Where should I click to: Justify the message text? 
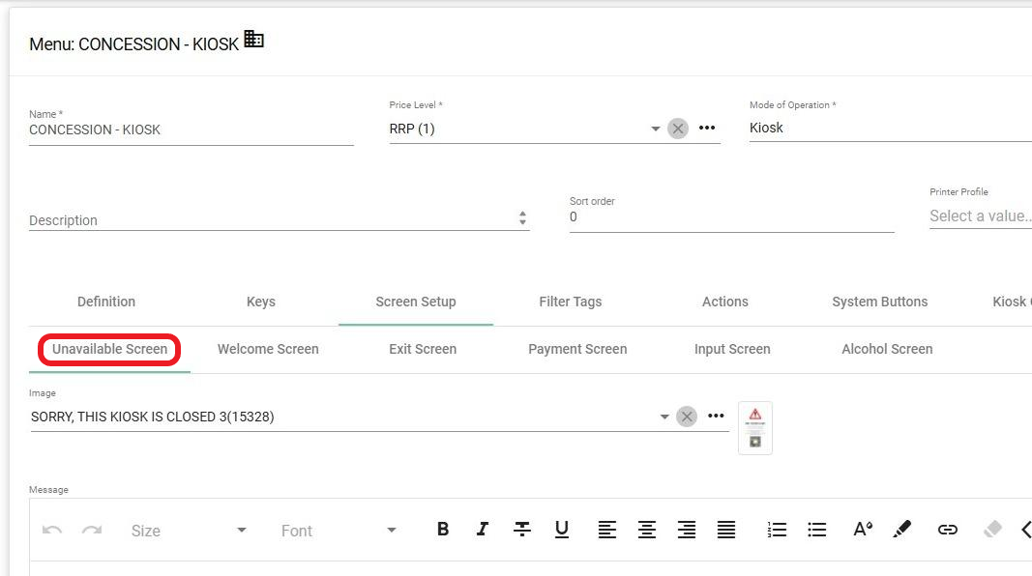pyautogui.click(x=726, y=530)
